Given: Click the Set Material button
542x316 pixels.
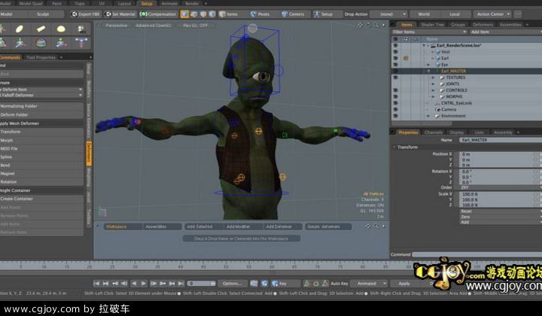Looking at the screenshot, I should [120, 14].
